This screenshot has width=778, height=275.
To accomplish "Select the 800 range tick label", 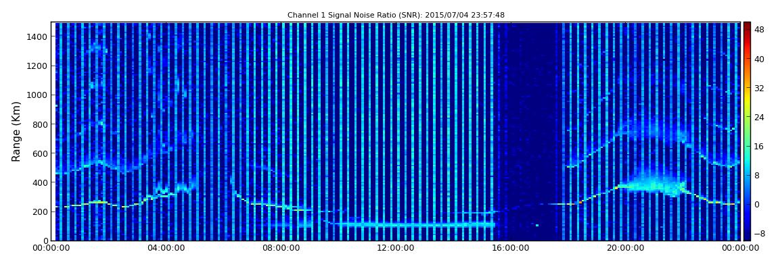I will click(40, 124).
